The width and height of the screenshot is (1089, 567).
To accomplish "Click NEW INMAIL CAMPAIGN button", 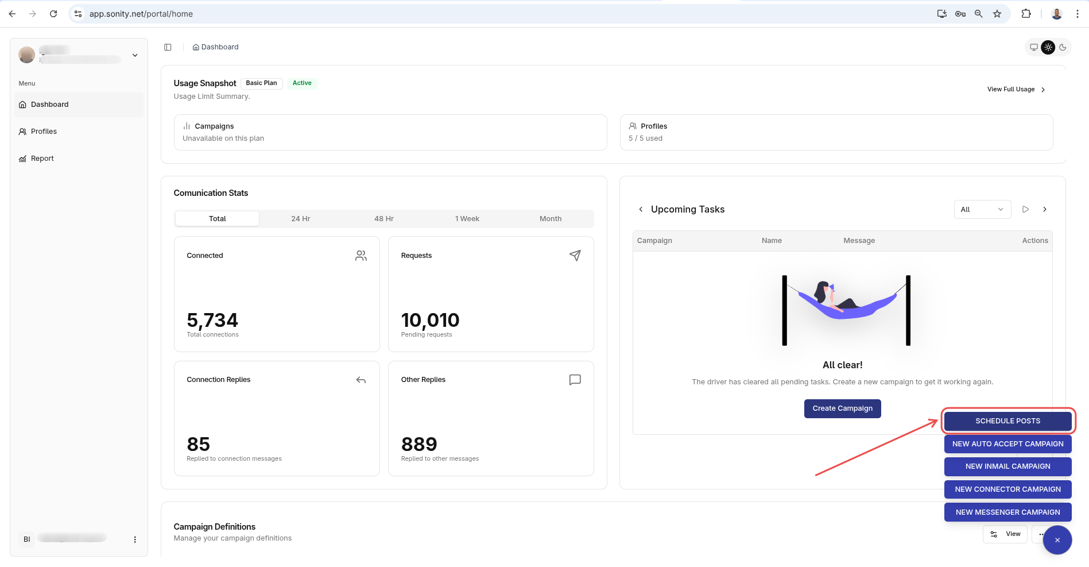I will point(1007,466).
